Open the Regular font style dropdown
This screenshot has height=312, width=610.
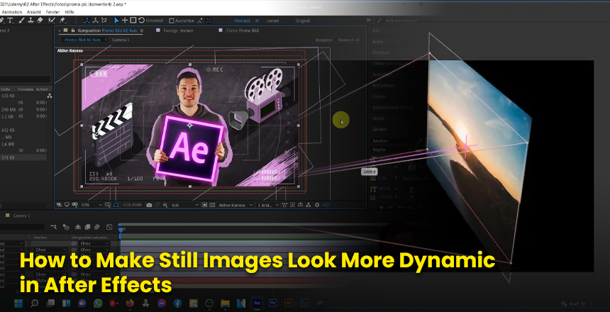point(391,150)
